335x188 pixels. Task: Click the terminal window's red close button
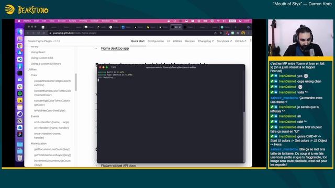100,67
